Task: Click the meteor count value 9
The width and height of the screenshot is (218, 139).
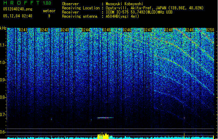Action: [x=49, y=16]
